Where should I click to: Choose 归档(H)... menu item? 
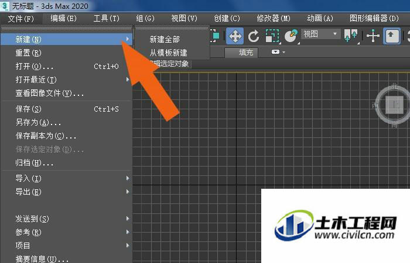pyautogui.click(x=66, y=163)
